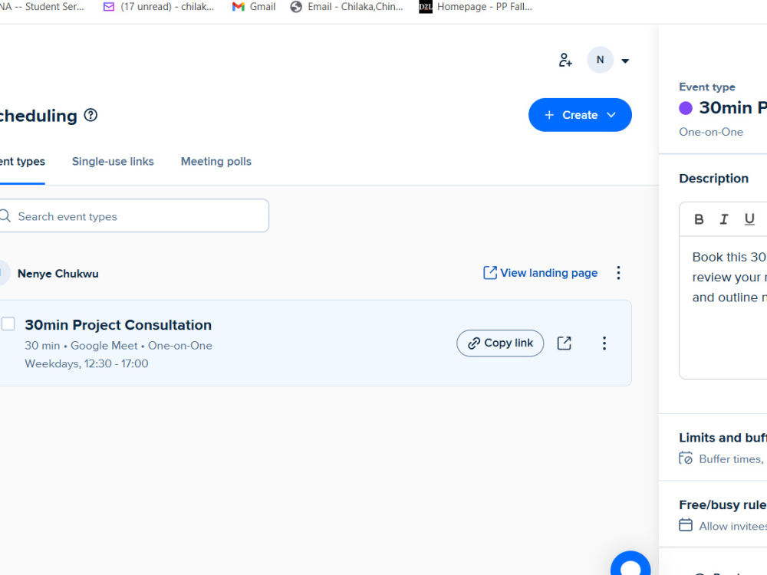Open the Student Ser... bookmark
Image resolution: width=767 pixels, height=575 pixels.
tap(42, 7)
